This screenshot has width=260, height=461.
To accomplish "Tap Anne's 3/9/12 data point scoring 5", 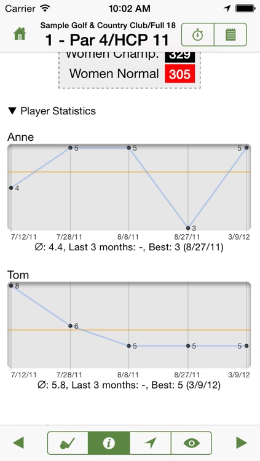I will pos(246,148).
